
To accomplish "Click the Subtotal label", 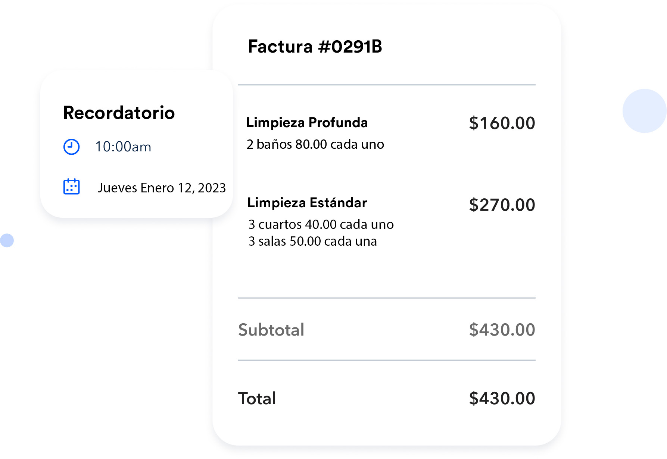I will (x=271, y=330).
